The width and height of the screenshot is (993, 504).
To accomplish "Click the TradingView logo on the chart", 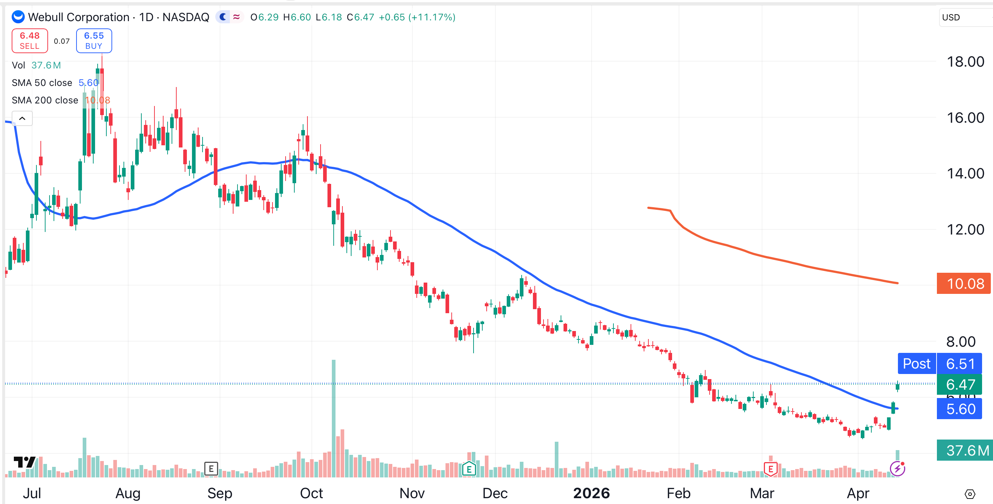I will click(24, 462).
